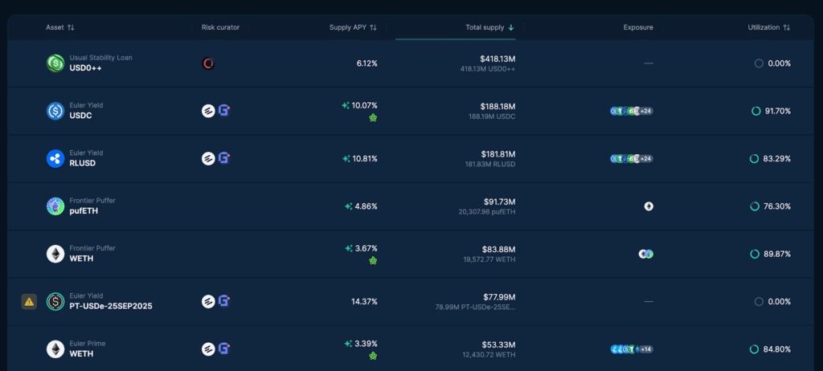
Task: Click the pufETH token icon
Action: (55, 206)
